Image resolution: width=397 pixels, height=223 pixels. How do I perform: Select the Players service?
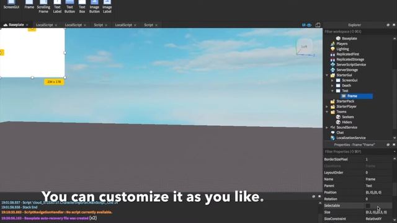342,44
